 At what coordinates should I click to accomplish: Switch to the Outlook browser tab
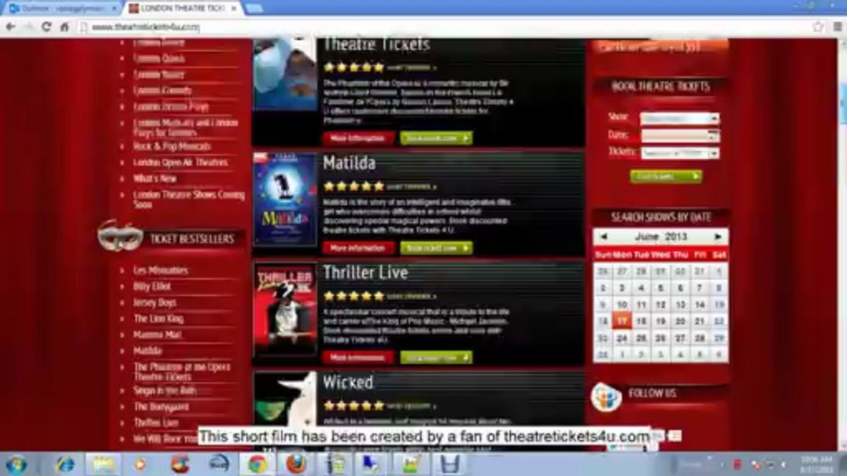63,9
